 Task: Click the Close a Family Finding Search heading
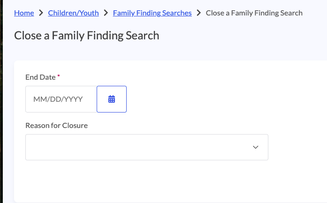[x=86, y=36]
